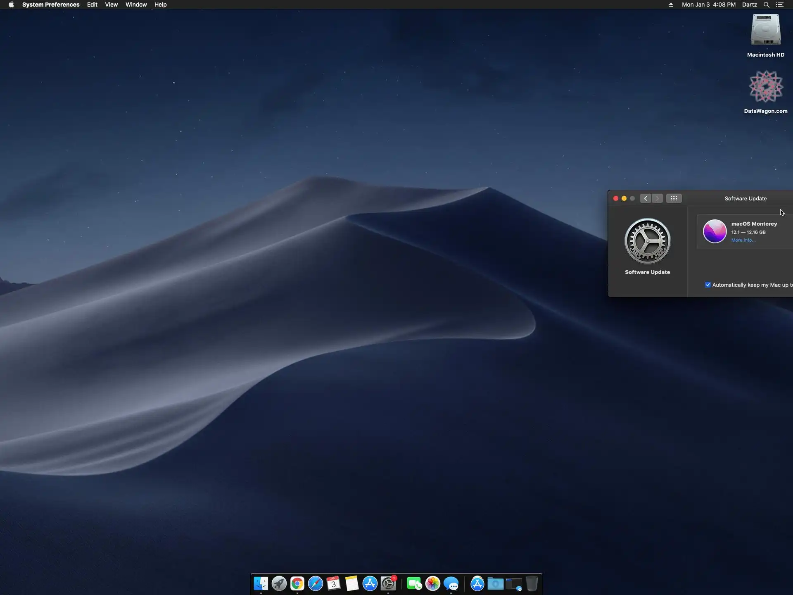Open the Window menu

(x=136, y=5)
